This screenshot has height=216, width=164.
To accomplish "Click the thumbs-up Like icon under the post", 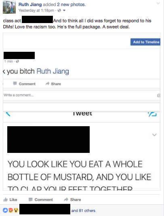I will [x=6, y=199].
